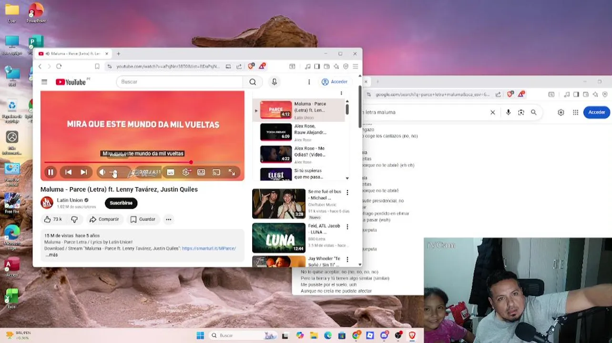Search by image with Google Lens

tap(521, 112)
